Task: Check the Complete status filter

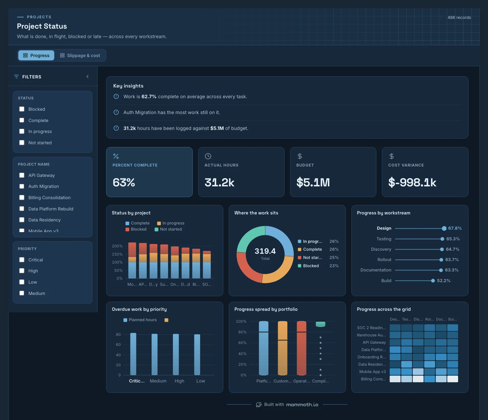Action: 22,120
